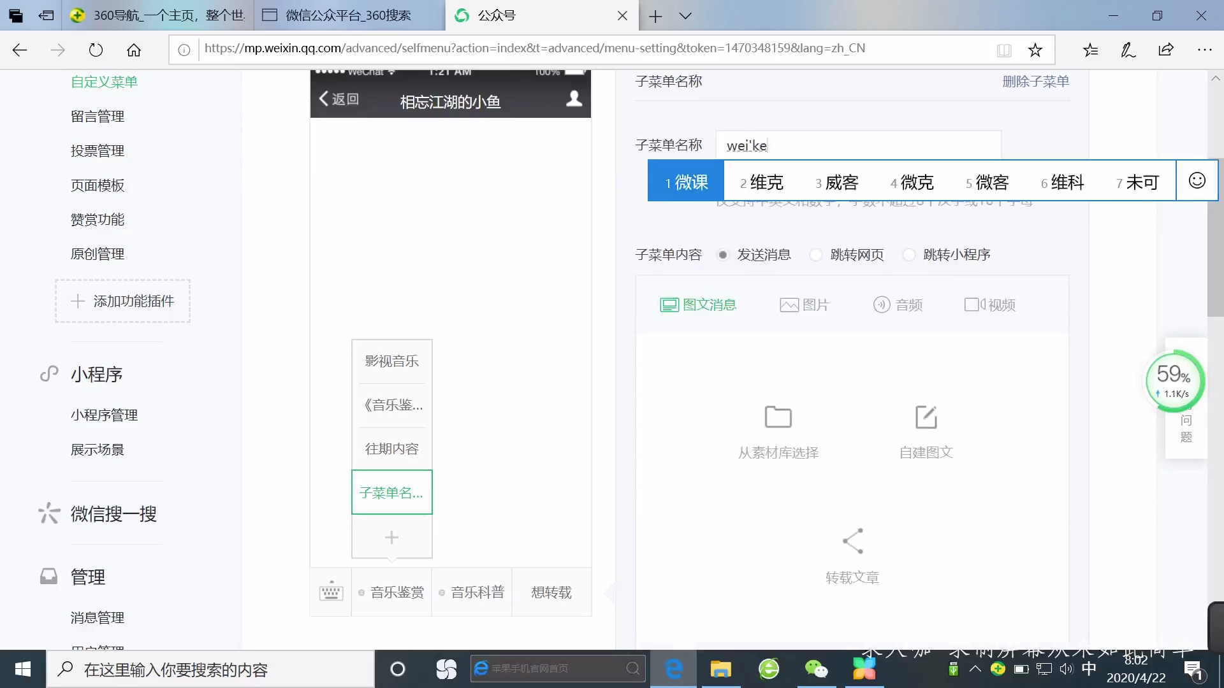
Task: Open 自定义菜单 in the sidebar
Action: click(x=105, y=82)
